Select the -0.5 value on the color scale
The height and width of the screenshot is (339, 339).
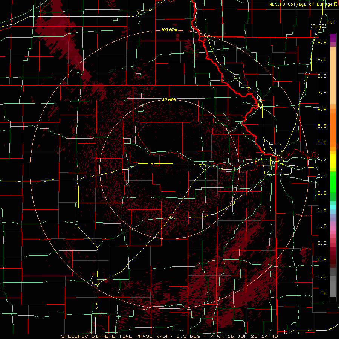tap(321, 260)
